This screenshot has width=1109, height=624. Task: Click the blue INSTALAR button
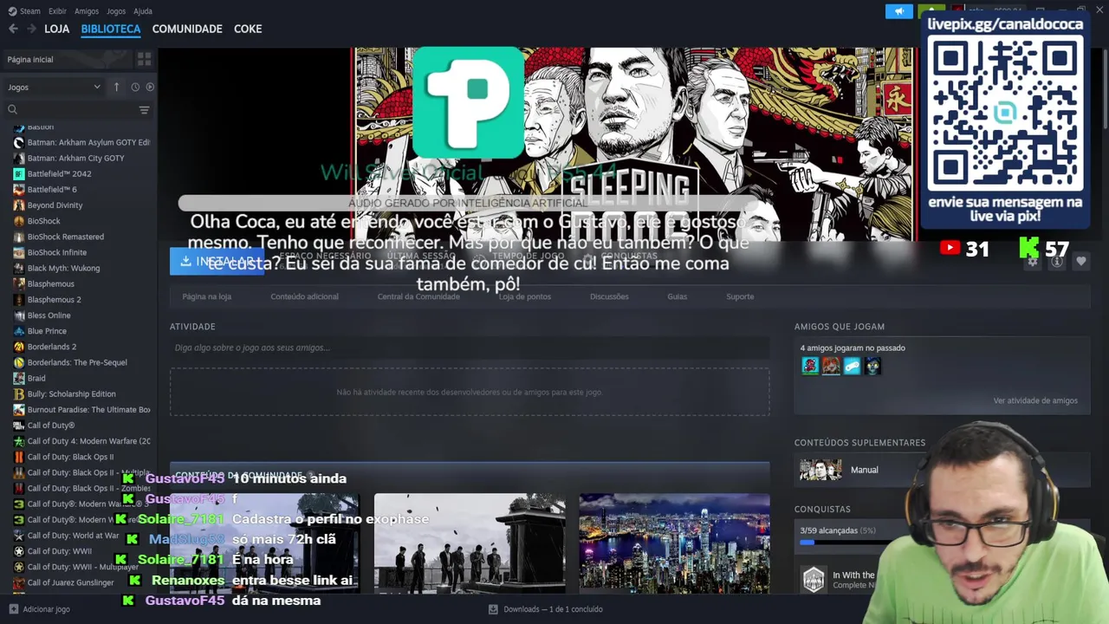[x=217, y=261]
